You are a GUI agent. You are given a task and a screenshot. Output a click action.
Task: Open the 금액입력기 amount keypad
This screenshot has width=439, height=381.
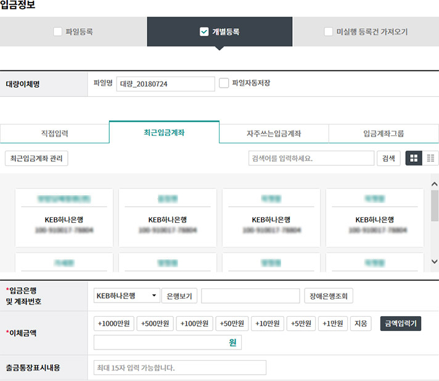click(x=400, y=324)
